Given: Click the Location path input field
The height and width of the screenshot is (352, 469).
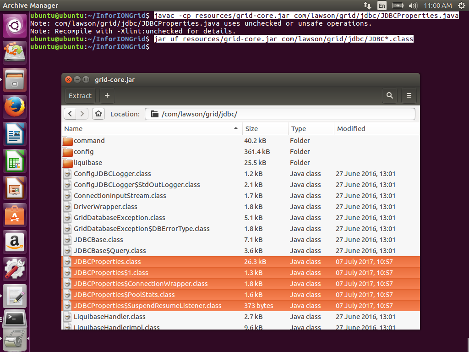Looking at the screenshot, I should (x=284, y=114).
